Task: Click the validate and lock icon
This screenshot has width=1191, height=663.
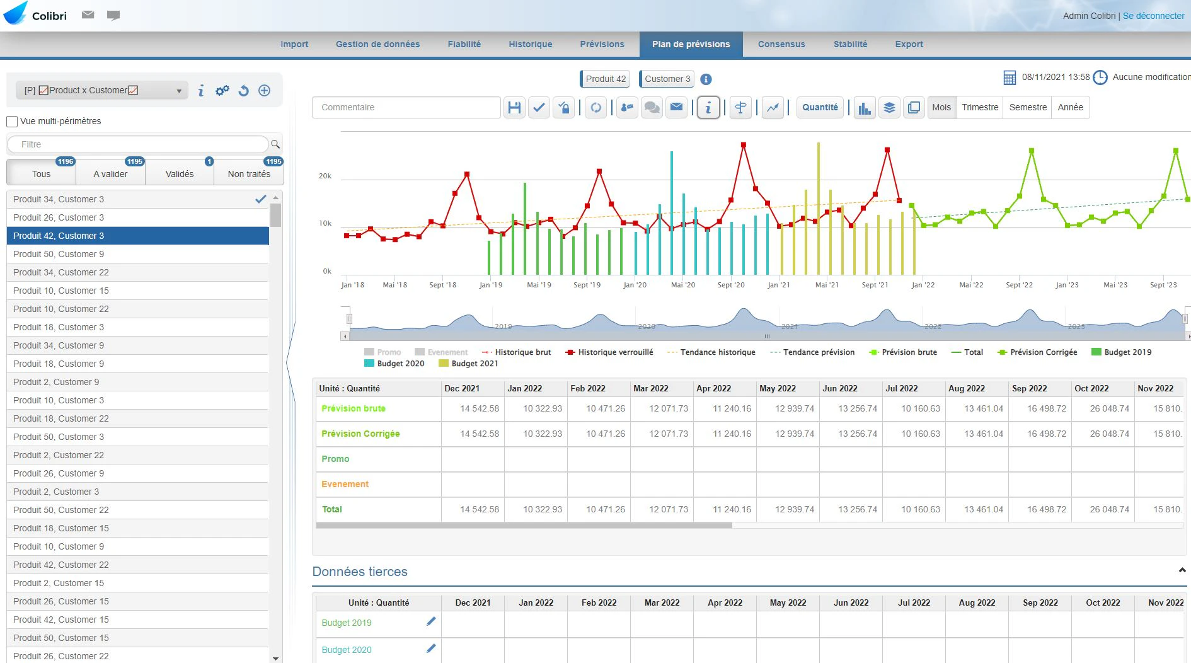Action: (x=564, y=108)
